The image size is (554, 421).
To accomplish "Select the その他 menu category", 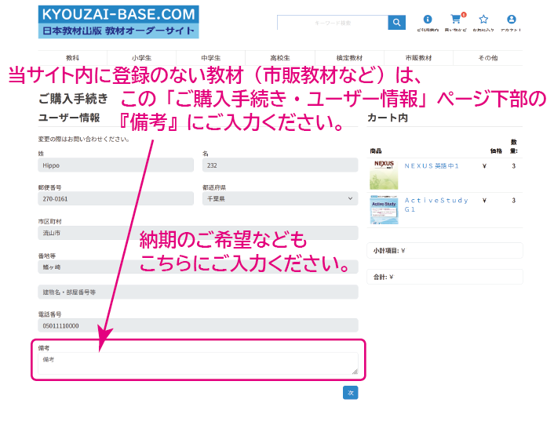I will tap(487, 58).
